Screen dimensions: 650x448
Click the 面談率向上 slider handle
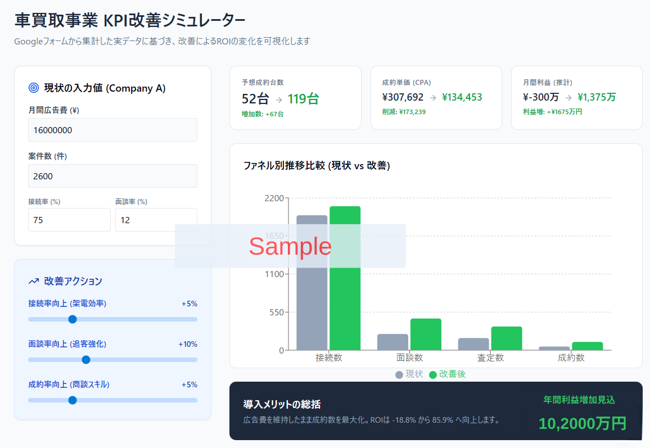click(x=86, y=360)
